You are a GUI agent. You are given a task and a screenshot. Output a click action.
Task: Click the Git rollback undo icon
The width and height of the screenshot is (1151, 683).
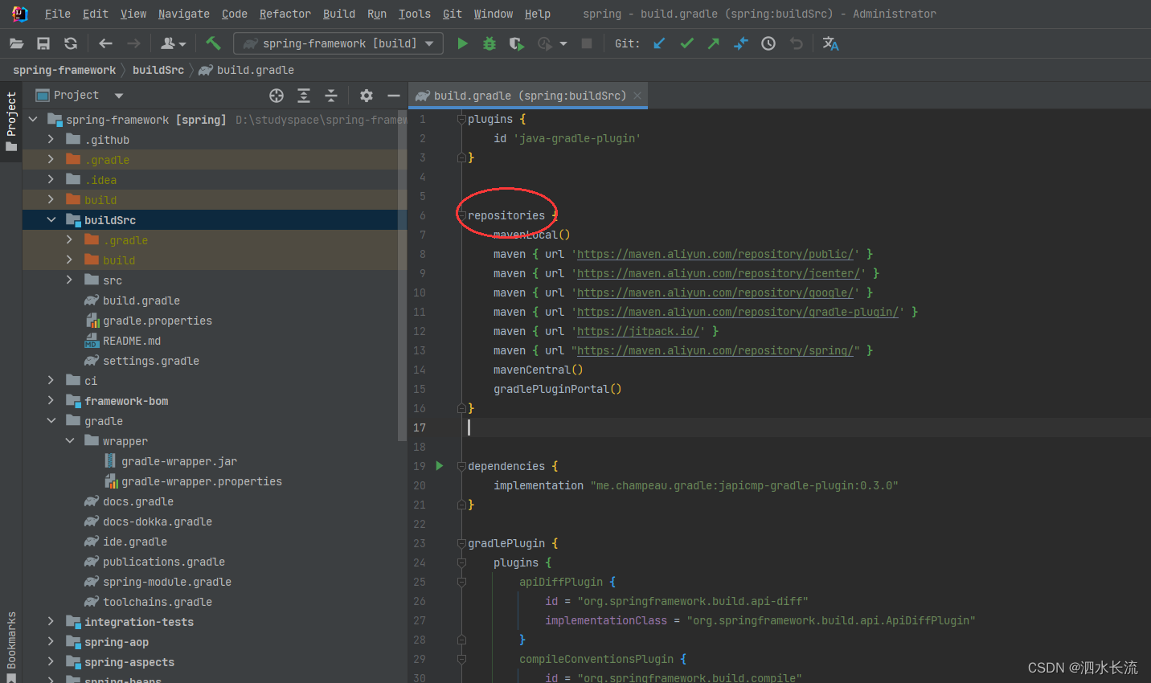click(x=796, y=43)
